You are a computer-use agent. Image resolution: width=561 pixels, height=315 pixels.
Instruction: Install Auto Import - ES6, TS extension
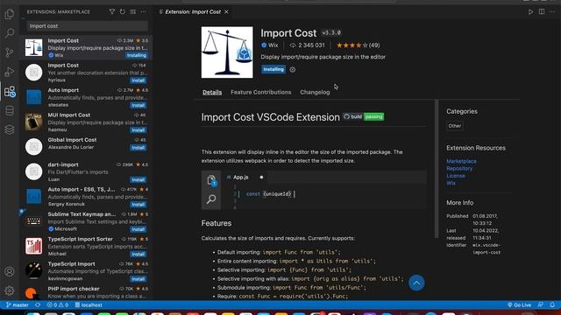point(138,205)
